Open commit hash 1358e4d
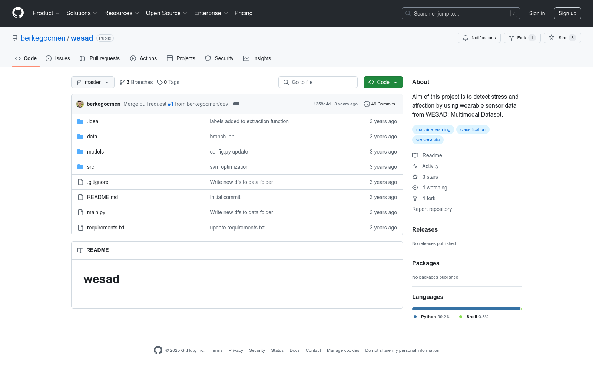593x370 pixels. coord(322,104)
